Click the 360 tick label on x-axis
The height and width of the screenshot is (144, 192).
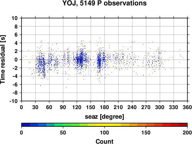[x=187, y=107]
